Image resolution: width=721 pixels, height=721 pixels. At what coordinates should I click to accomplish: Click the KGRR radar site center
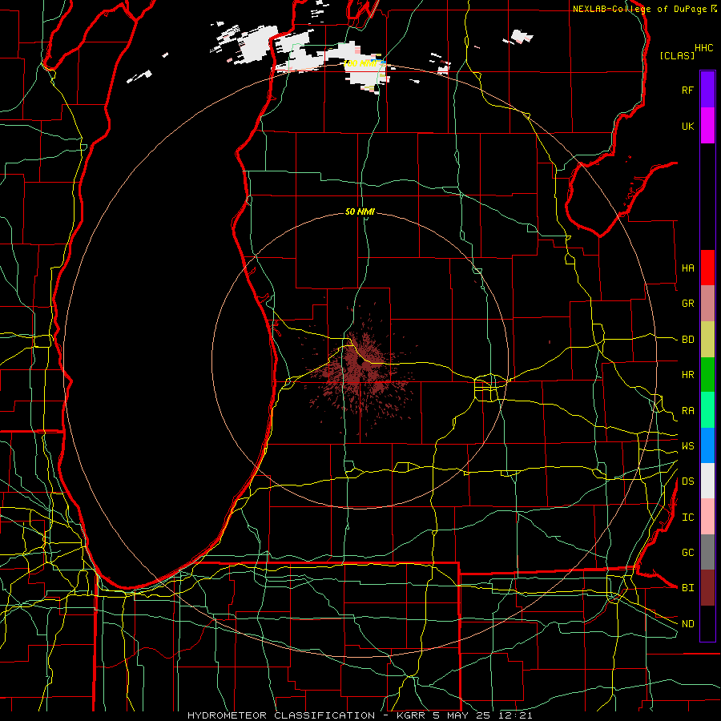click(360, 362)
